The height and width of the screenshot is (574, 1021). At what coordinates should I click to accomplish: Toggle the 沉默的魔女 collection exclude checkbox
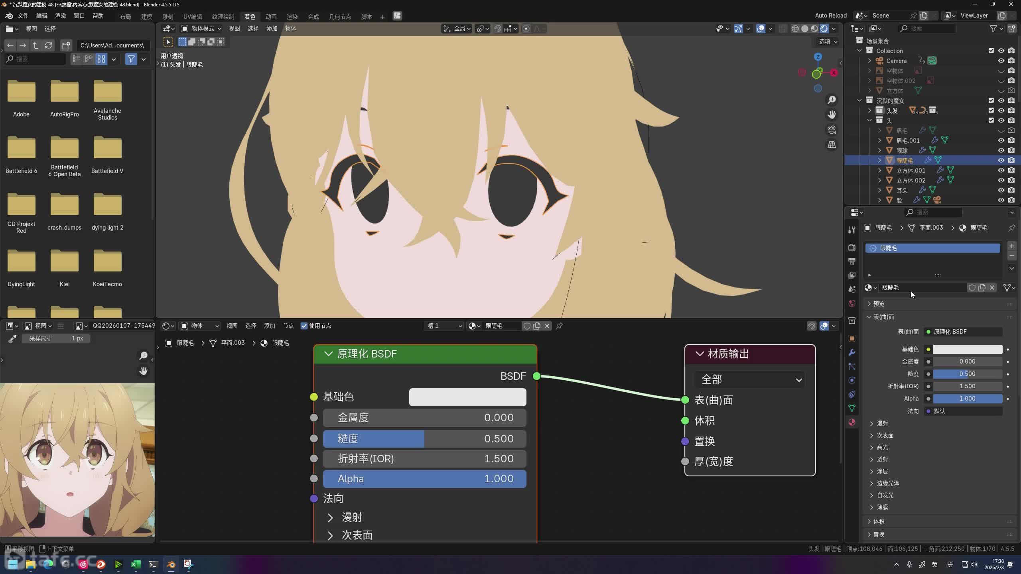coord(991,100)
